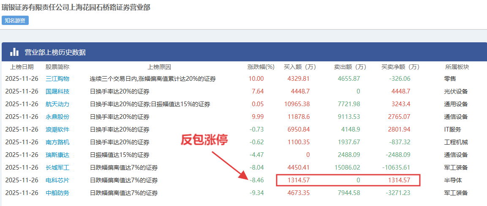The width and height of the screenshot is (487, 206).
Task: Click the net amount -837.32
Action: click(400, 142)
